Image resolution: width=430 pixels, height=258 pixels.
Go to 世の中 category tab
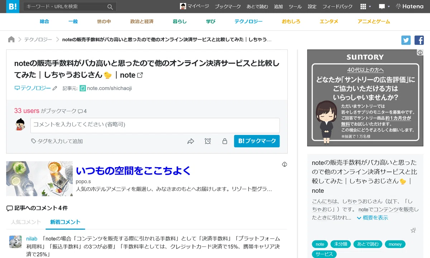click(104, 22)
